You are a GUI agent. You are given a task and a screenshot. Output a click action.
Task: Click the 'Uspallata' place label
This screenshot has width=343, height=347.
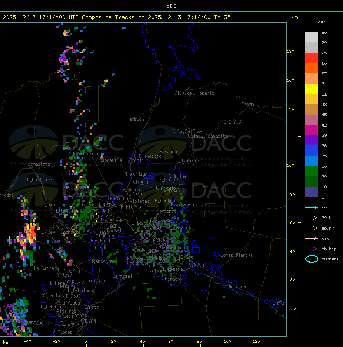39,164
